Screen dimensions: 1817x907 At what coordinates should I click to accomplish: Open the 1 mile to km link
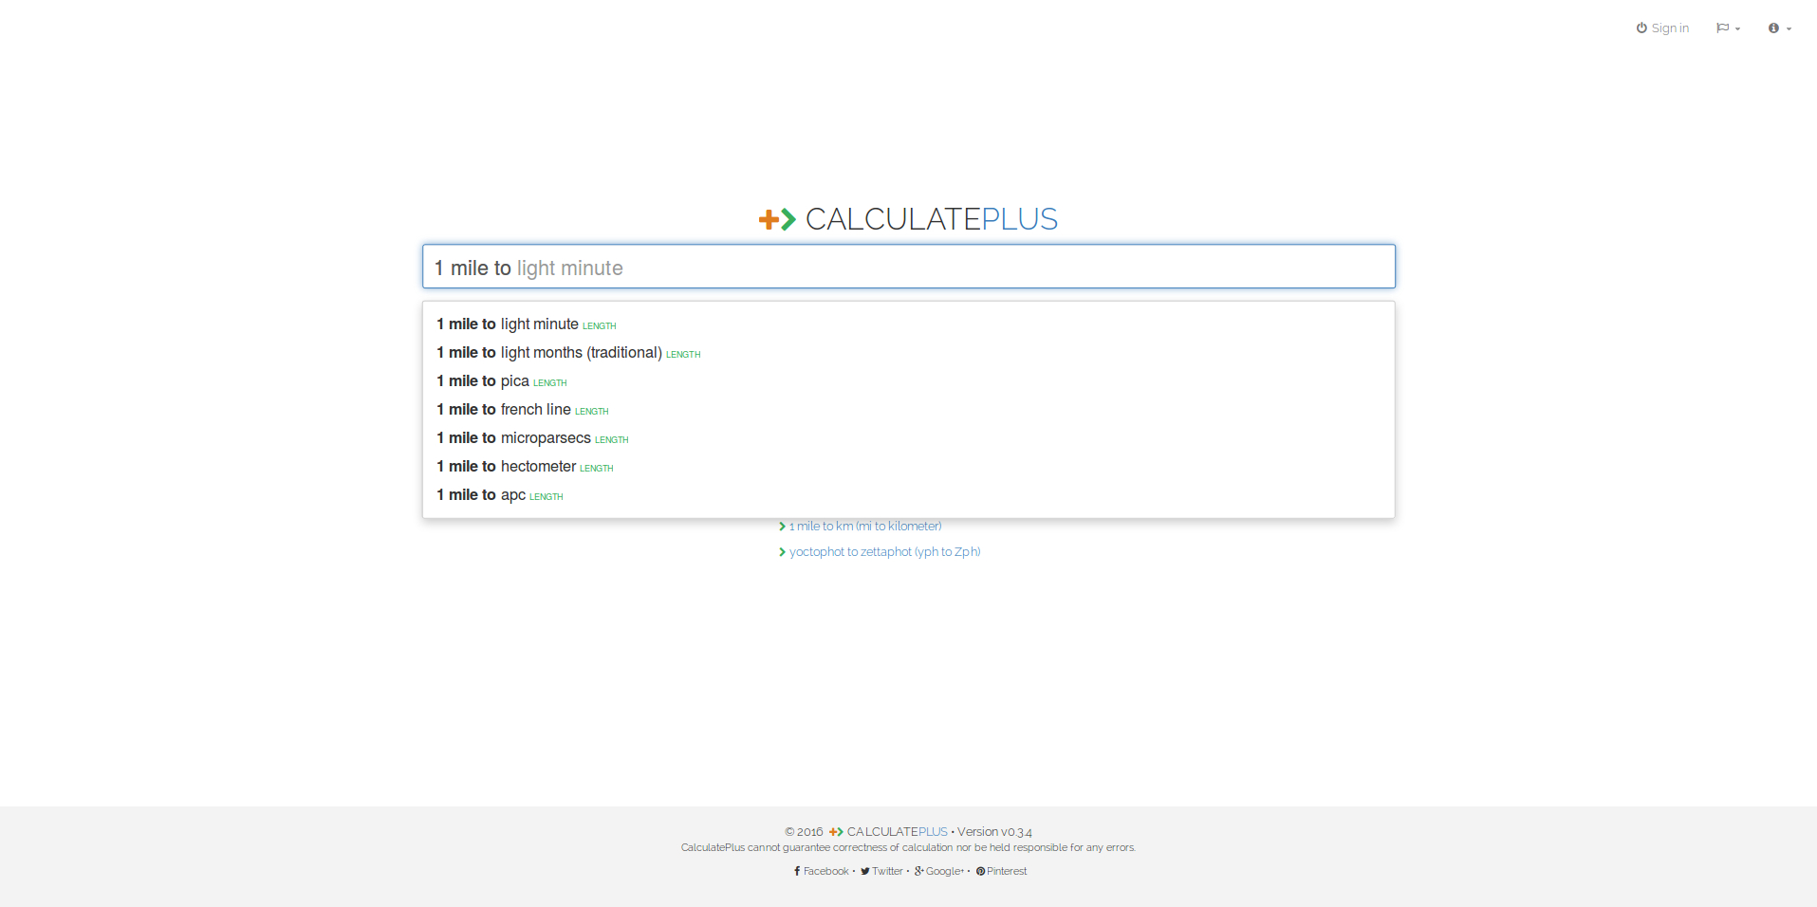864,527
